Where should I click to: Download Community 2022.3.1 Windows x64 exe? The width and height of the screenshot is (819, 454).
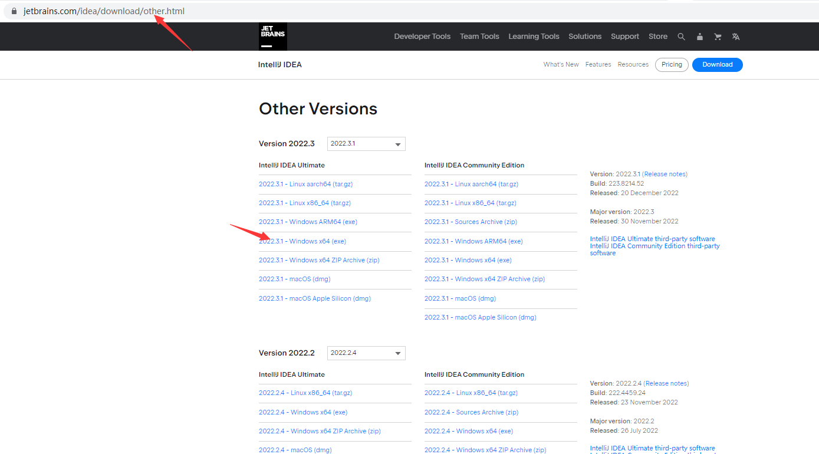point(468,260)
